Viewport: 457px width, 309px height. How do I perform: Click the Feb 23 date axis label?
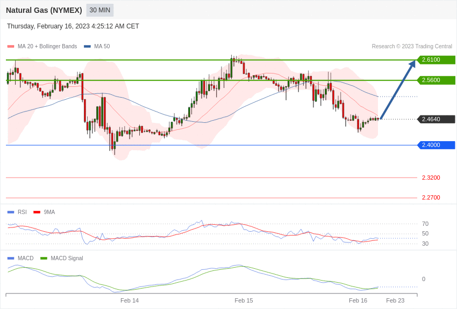tap(395, 300)
